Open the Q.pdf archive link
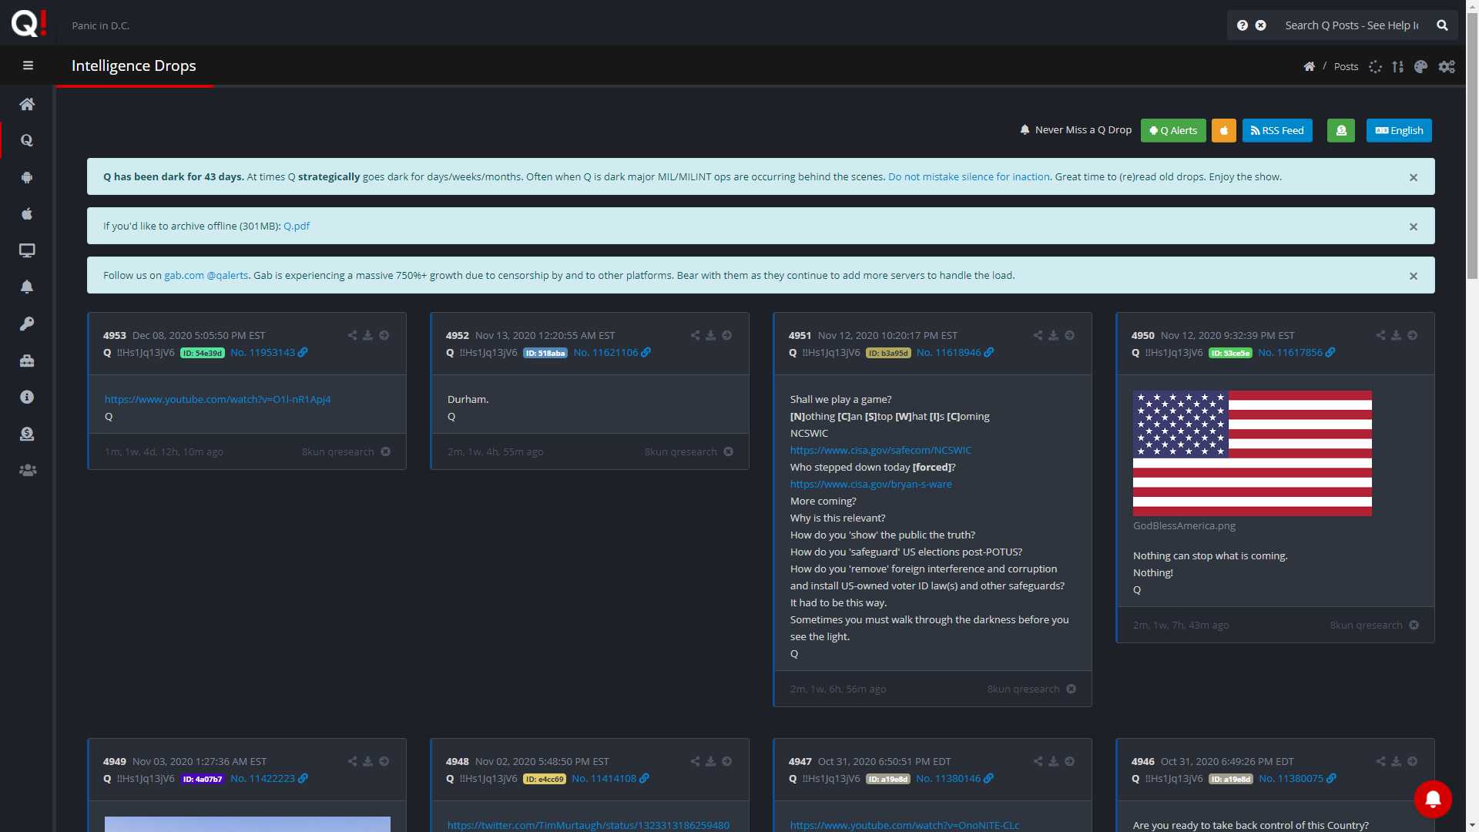The width and height of the screenshot is (1479, 832). [297, 226]
